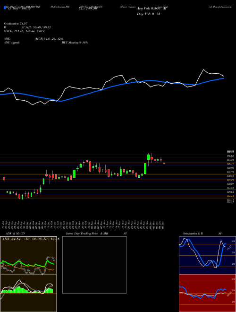Click the ADX line chart panel
Screen dimensions: 236x312
click(28, 255)
